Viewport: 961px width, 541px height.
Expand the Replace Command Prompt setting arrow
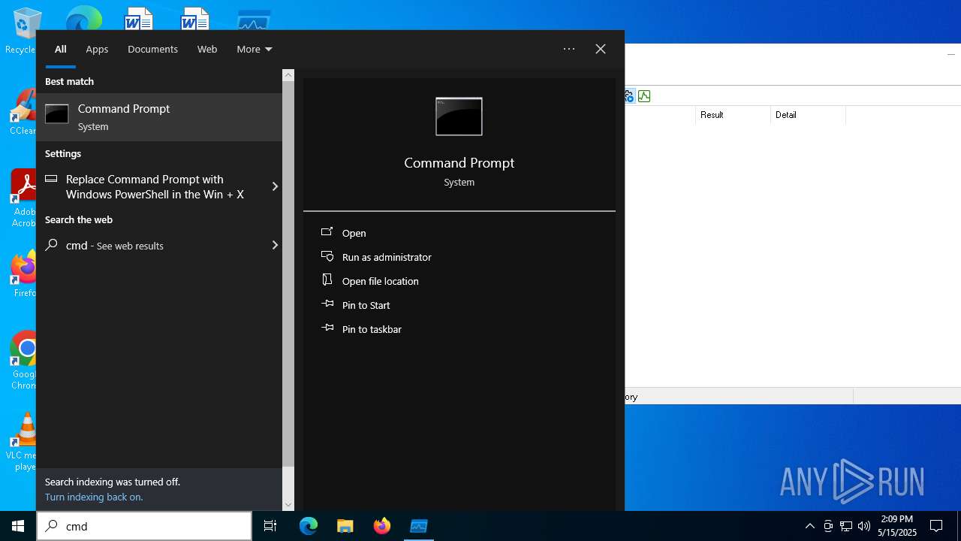point(274,186)
